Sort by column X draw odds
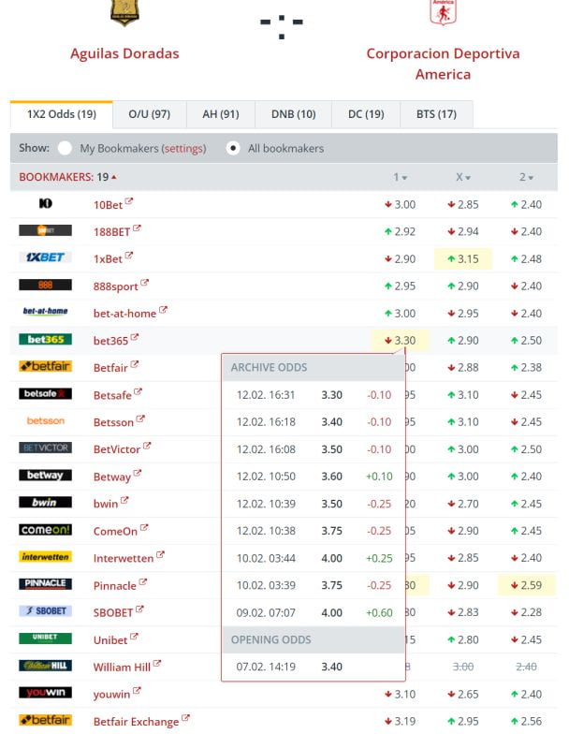This screenshot has height=734, width=569. tap(463, 178)
